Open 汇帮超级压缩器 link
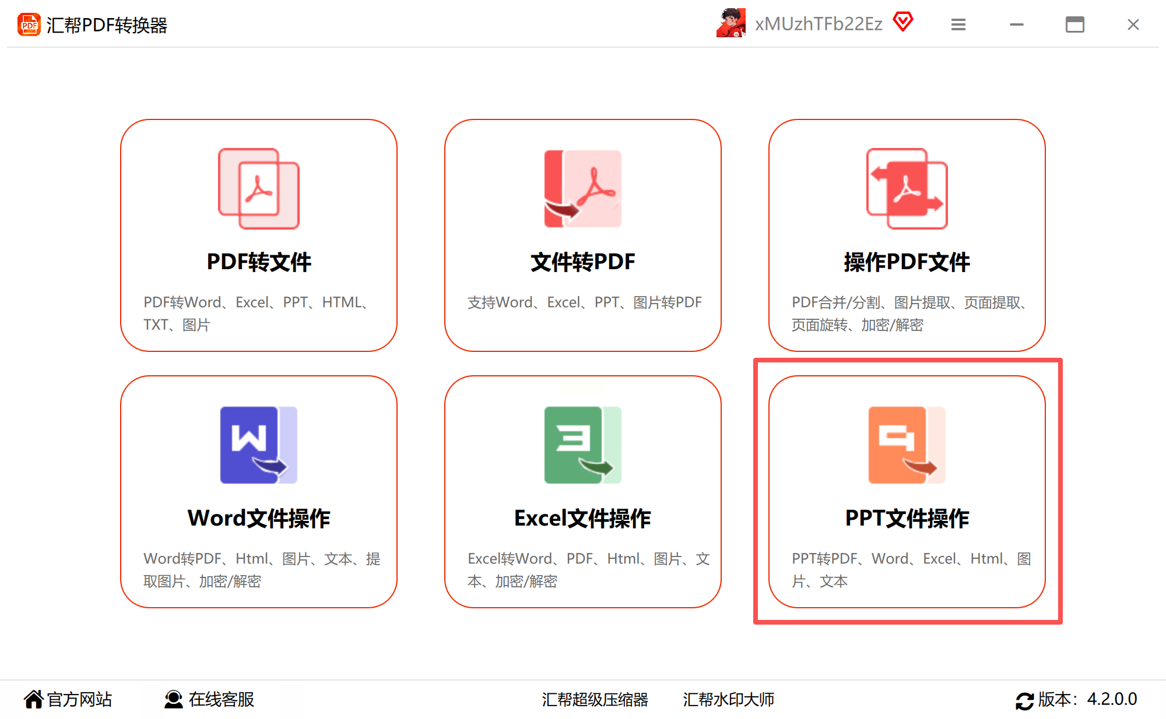 (595, 699)
